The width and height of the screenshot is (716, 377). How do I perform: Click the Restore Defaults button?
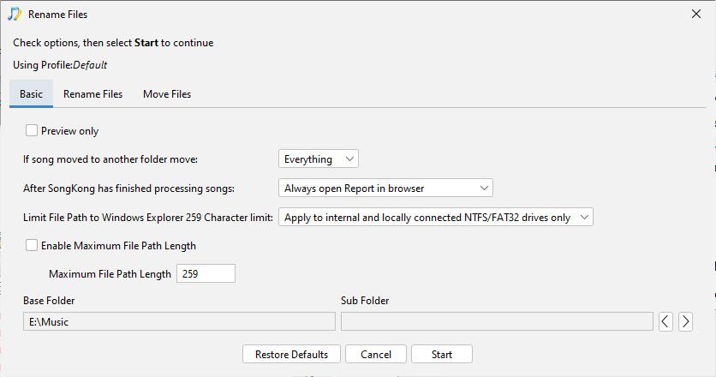pyautogui.click(x=291, y=354)
